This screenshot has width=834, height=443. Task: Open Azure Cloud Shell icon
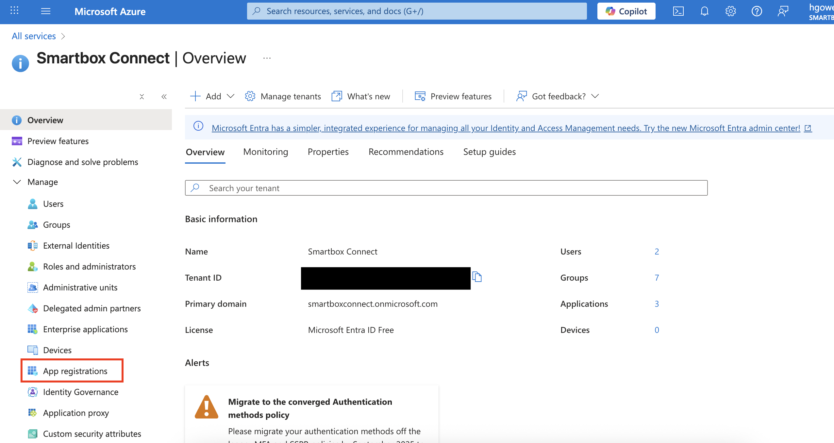(x=678, y=11)
